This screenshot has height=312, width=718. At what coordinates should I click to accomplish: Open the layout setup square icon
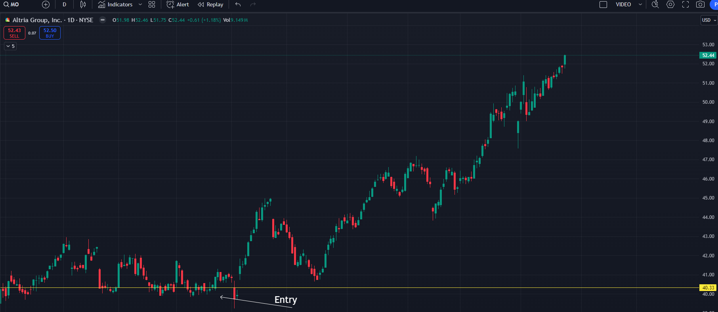603,5
